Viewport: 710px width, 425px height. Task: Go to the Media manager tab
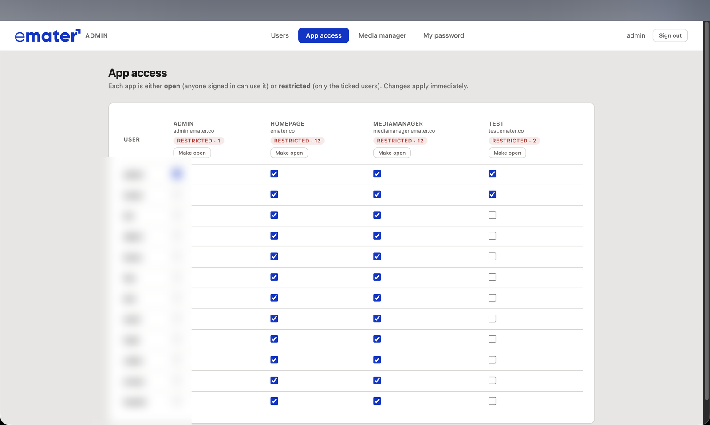[x=382, y=35]
